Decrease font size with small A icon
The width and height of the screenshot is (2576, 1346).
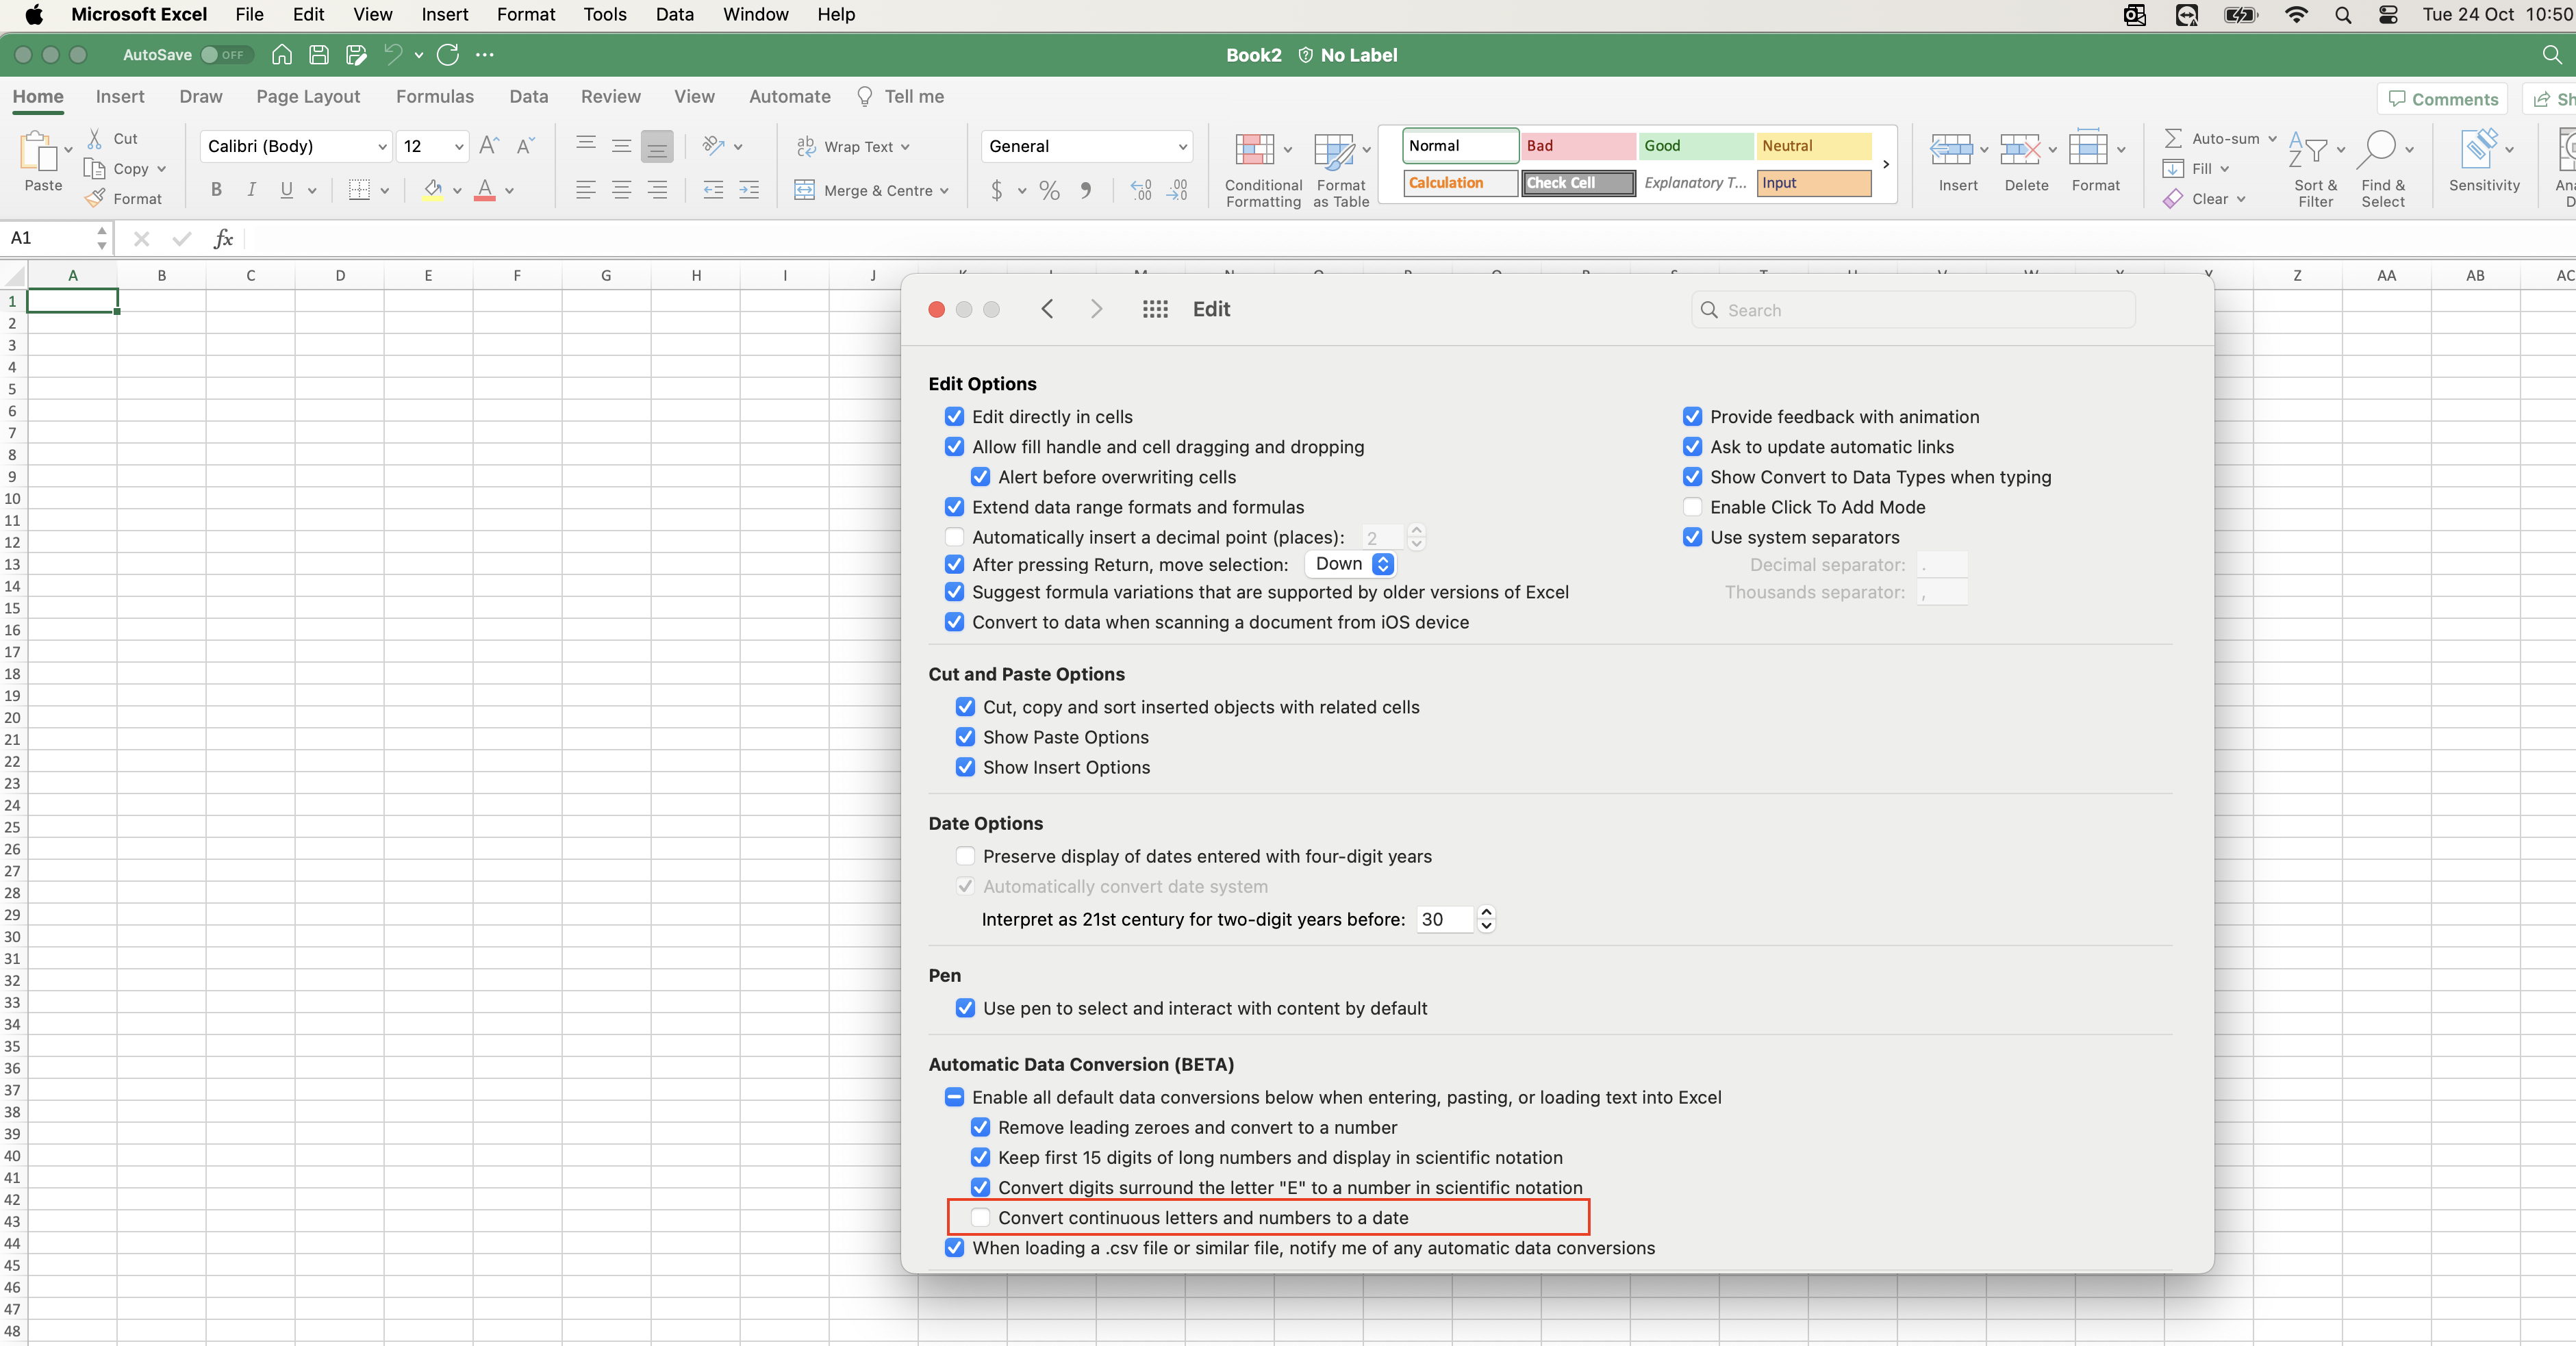(526, 146)
